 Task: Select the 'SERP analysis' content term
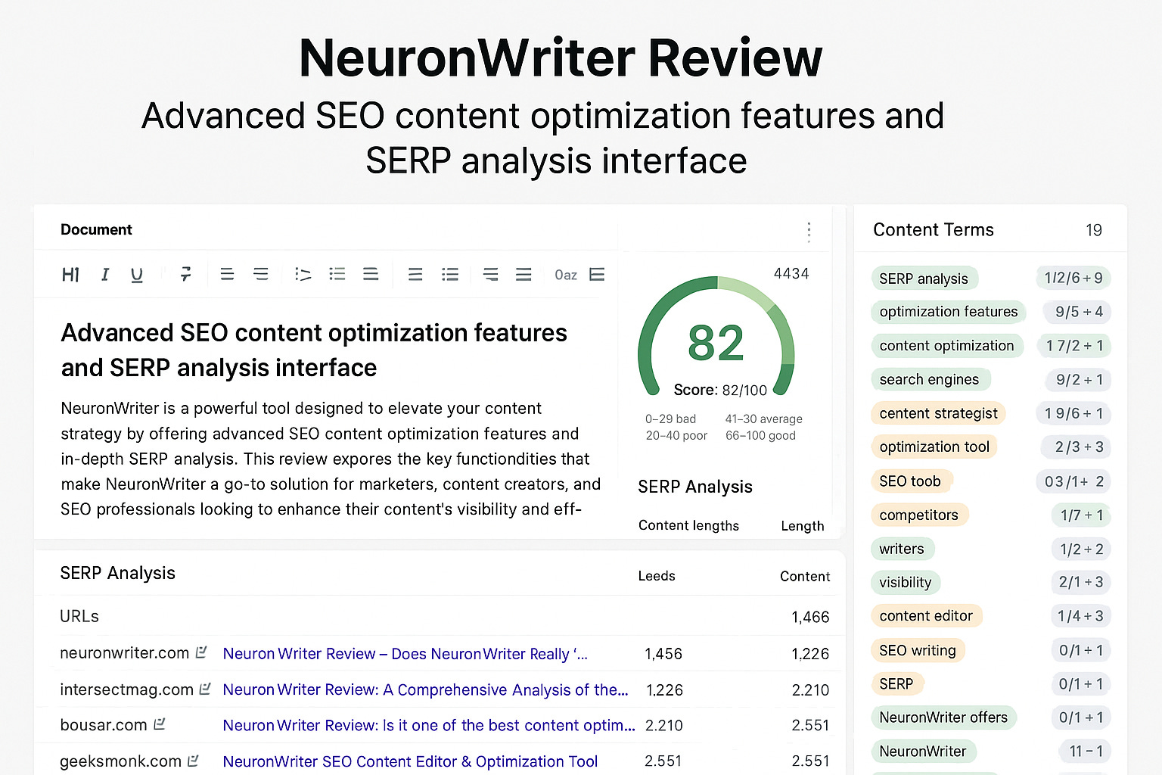tap(924, 279)
